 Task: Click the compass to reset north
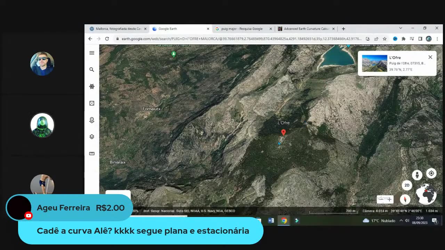coord(405,199)
